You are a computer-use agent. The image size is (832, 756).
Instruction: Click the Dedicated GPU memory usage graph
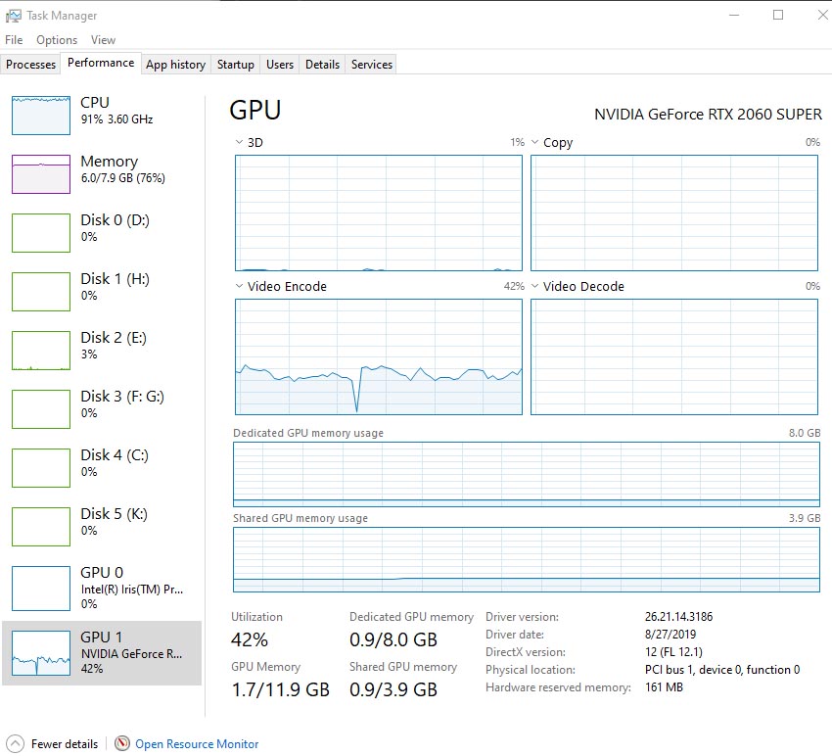pos(526,474)
